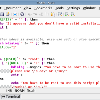Open the Settings menu

pyautogui.click(x=73, y=8)
